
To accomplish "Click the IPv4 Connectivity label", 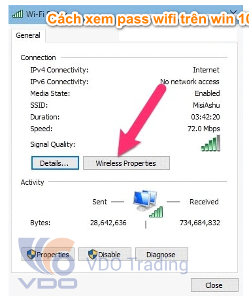I will pyautogui.click(x=59, y=70).
